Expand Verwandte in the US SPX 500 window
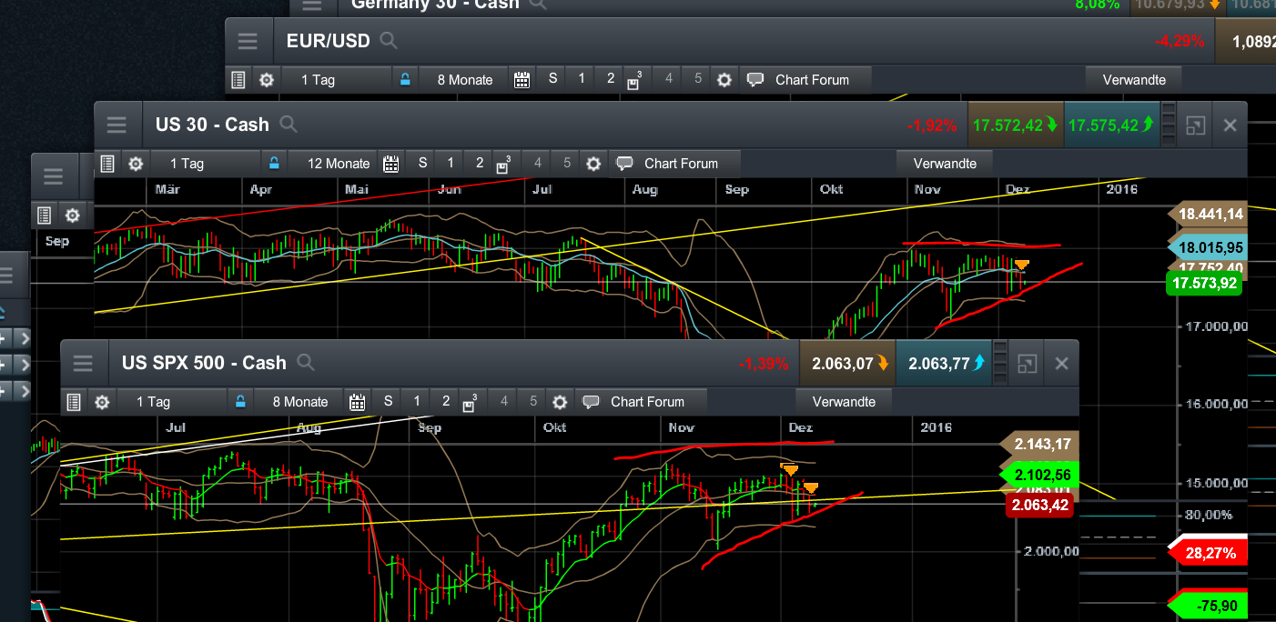This screenshot has height=622, width=1276. coord(844,401)
